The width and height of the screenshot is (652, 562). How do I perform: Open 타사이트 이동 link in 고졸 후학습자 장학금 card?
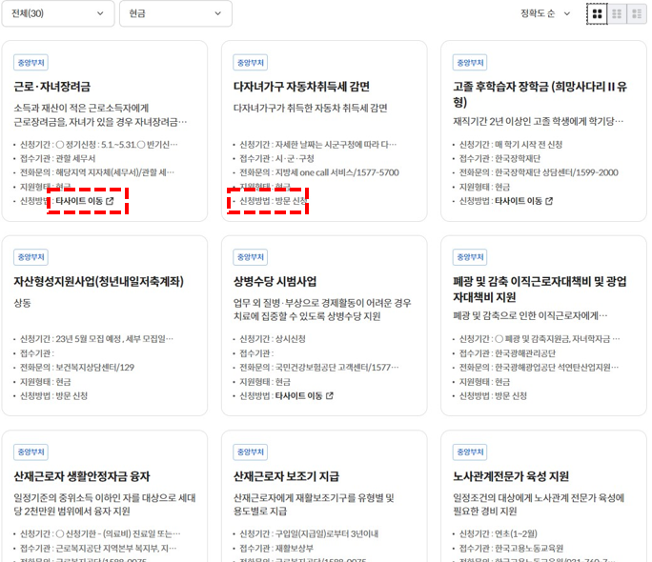524,201
